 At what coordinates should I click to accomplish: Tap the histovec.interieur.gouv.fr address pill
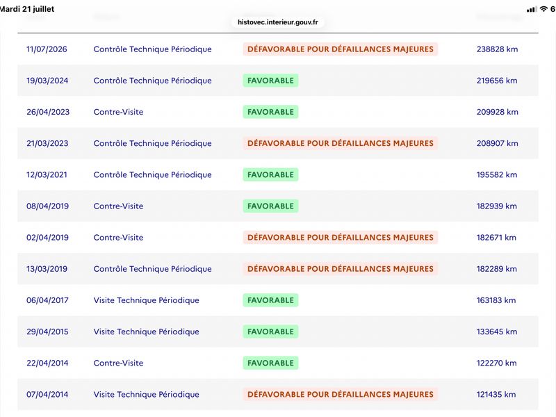tap(277, 22)
